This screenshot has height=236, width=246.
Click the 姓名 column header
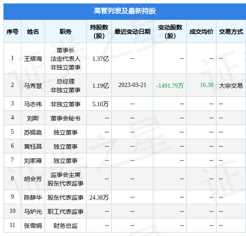coord(33,32)
